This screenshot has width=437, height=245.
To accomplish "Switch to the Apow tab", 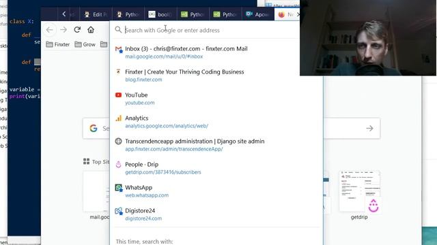I will tap(257, 14).
